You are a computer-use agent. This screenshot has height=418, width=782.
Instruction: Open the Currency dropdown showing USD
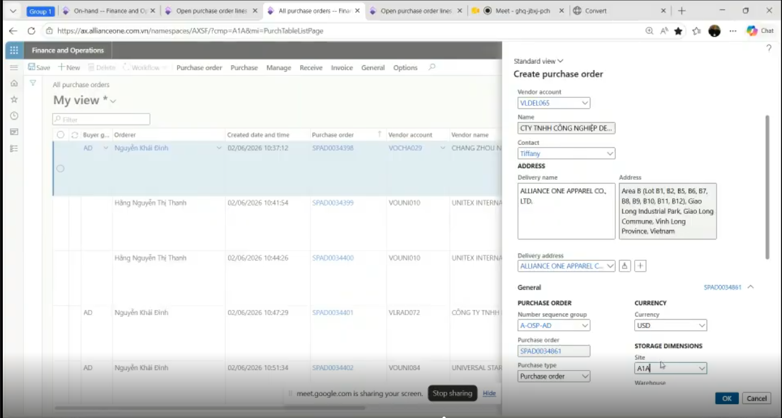[x=702, y=325]
